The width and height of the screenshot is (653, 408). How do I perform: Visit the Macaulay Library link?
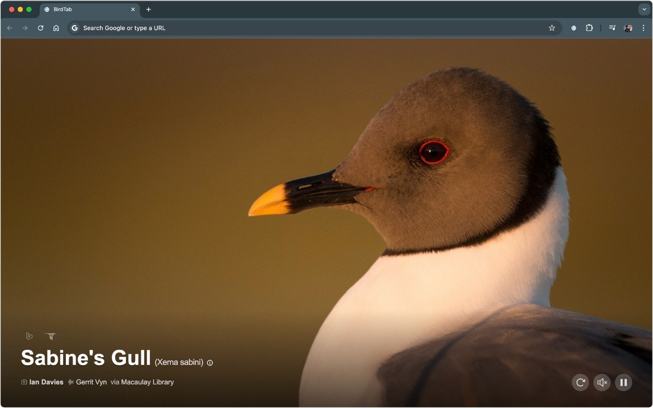[x=150, y=382]
